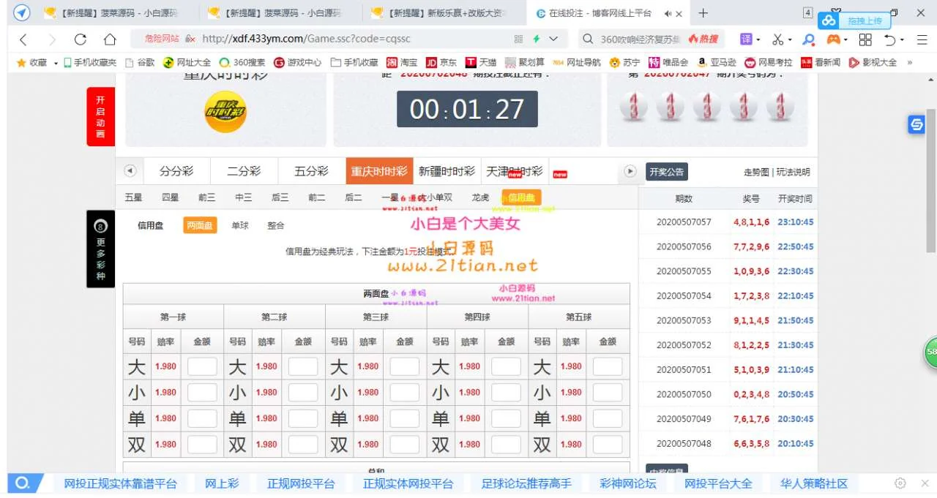This screenshot has height=498, width=937.
Task: Show more bookmarks with the chevron
Action: (x=910, y=63)
